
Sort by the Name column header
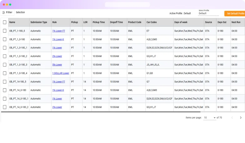coord(12,22)
